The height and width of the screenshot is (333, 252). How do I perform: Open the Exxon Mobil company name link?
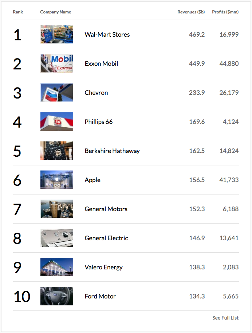(x=101, y=64)
